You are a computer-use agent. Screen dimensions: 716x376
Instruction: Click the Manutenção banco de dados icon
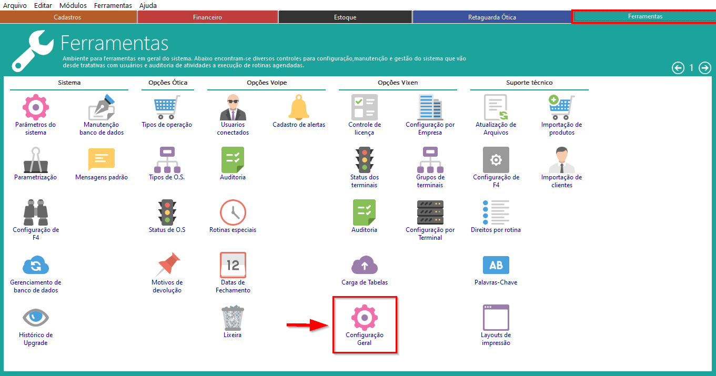[102, 107]
